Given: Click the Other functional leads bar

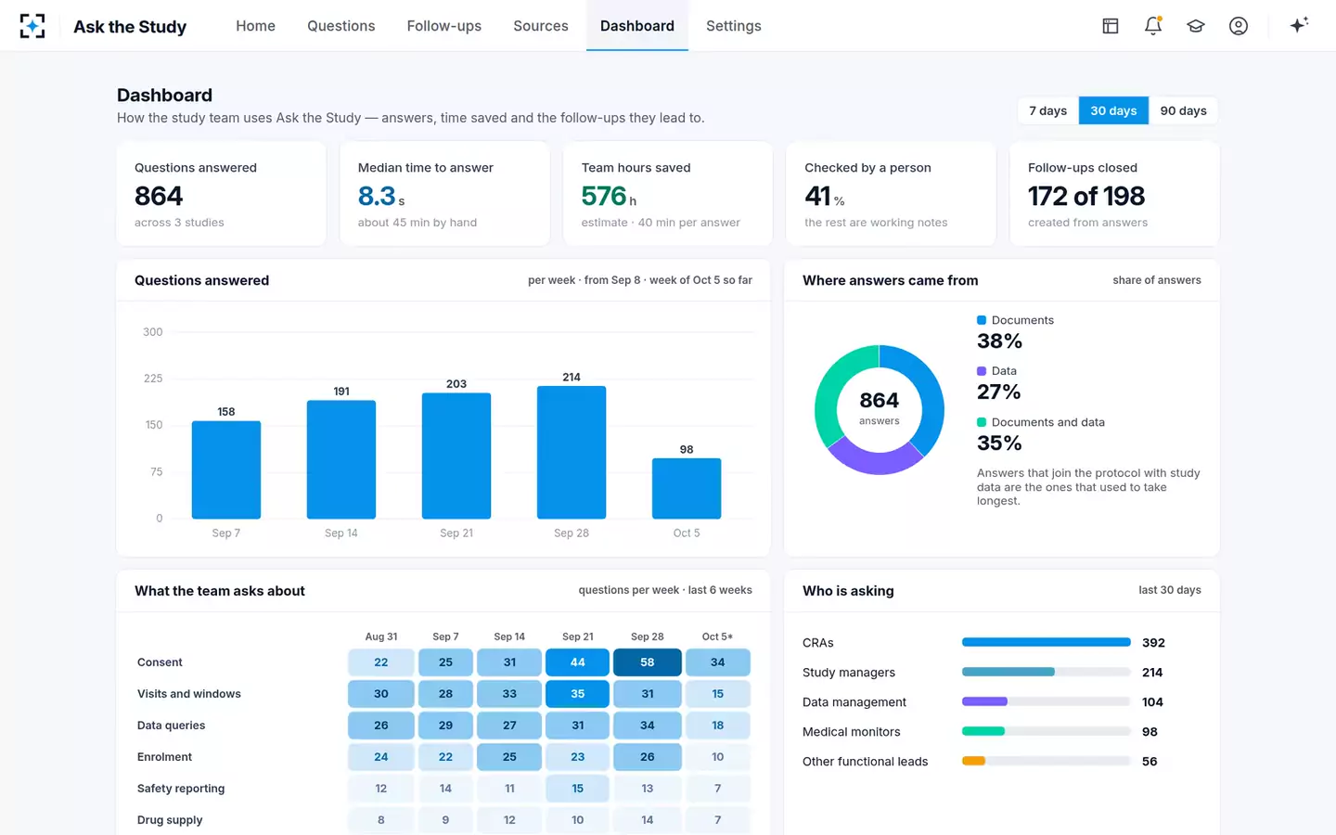Looking at the screenshot, I should pos(1046,761).
